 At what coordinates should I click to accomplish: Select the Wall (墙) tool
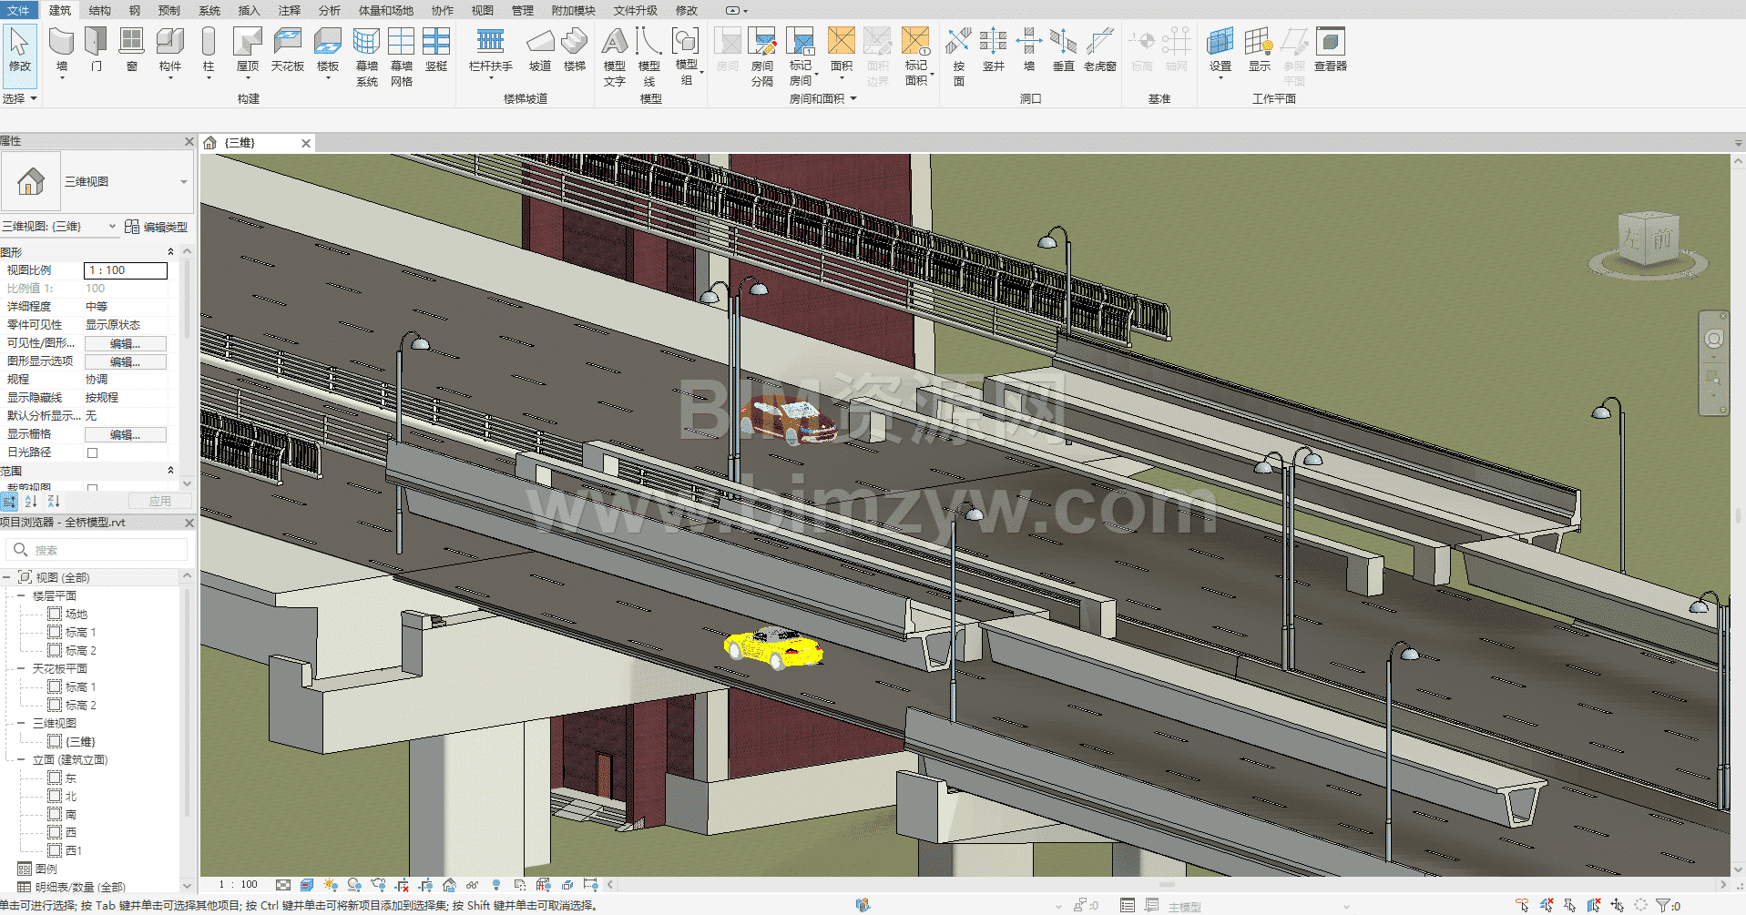click(x=61, y=49)
